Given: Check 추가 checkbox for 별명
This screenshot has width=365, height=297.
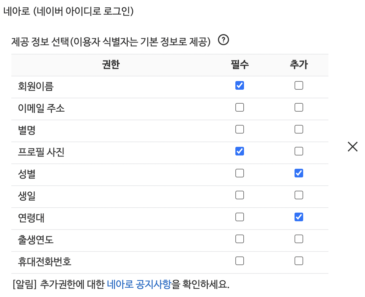Looking at the screenshot, I should click(299, 129).
